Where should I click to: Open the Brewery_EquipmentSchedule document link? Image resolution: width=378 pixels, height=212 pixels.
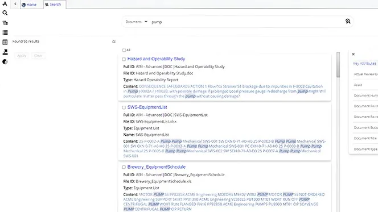pos(156,167)
